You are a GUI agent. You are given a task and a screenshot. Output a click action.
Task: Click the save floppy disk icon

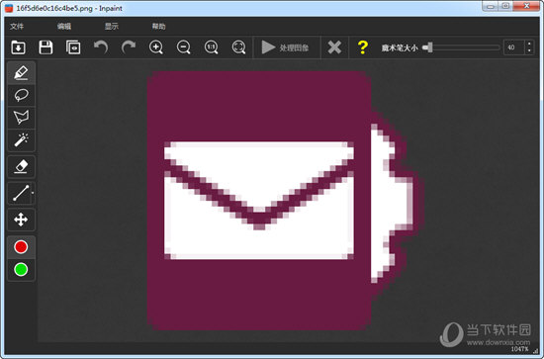pos(45,47)
